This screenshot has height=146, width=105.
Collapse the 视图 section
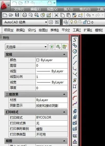(x=64, y=141)
